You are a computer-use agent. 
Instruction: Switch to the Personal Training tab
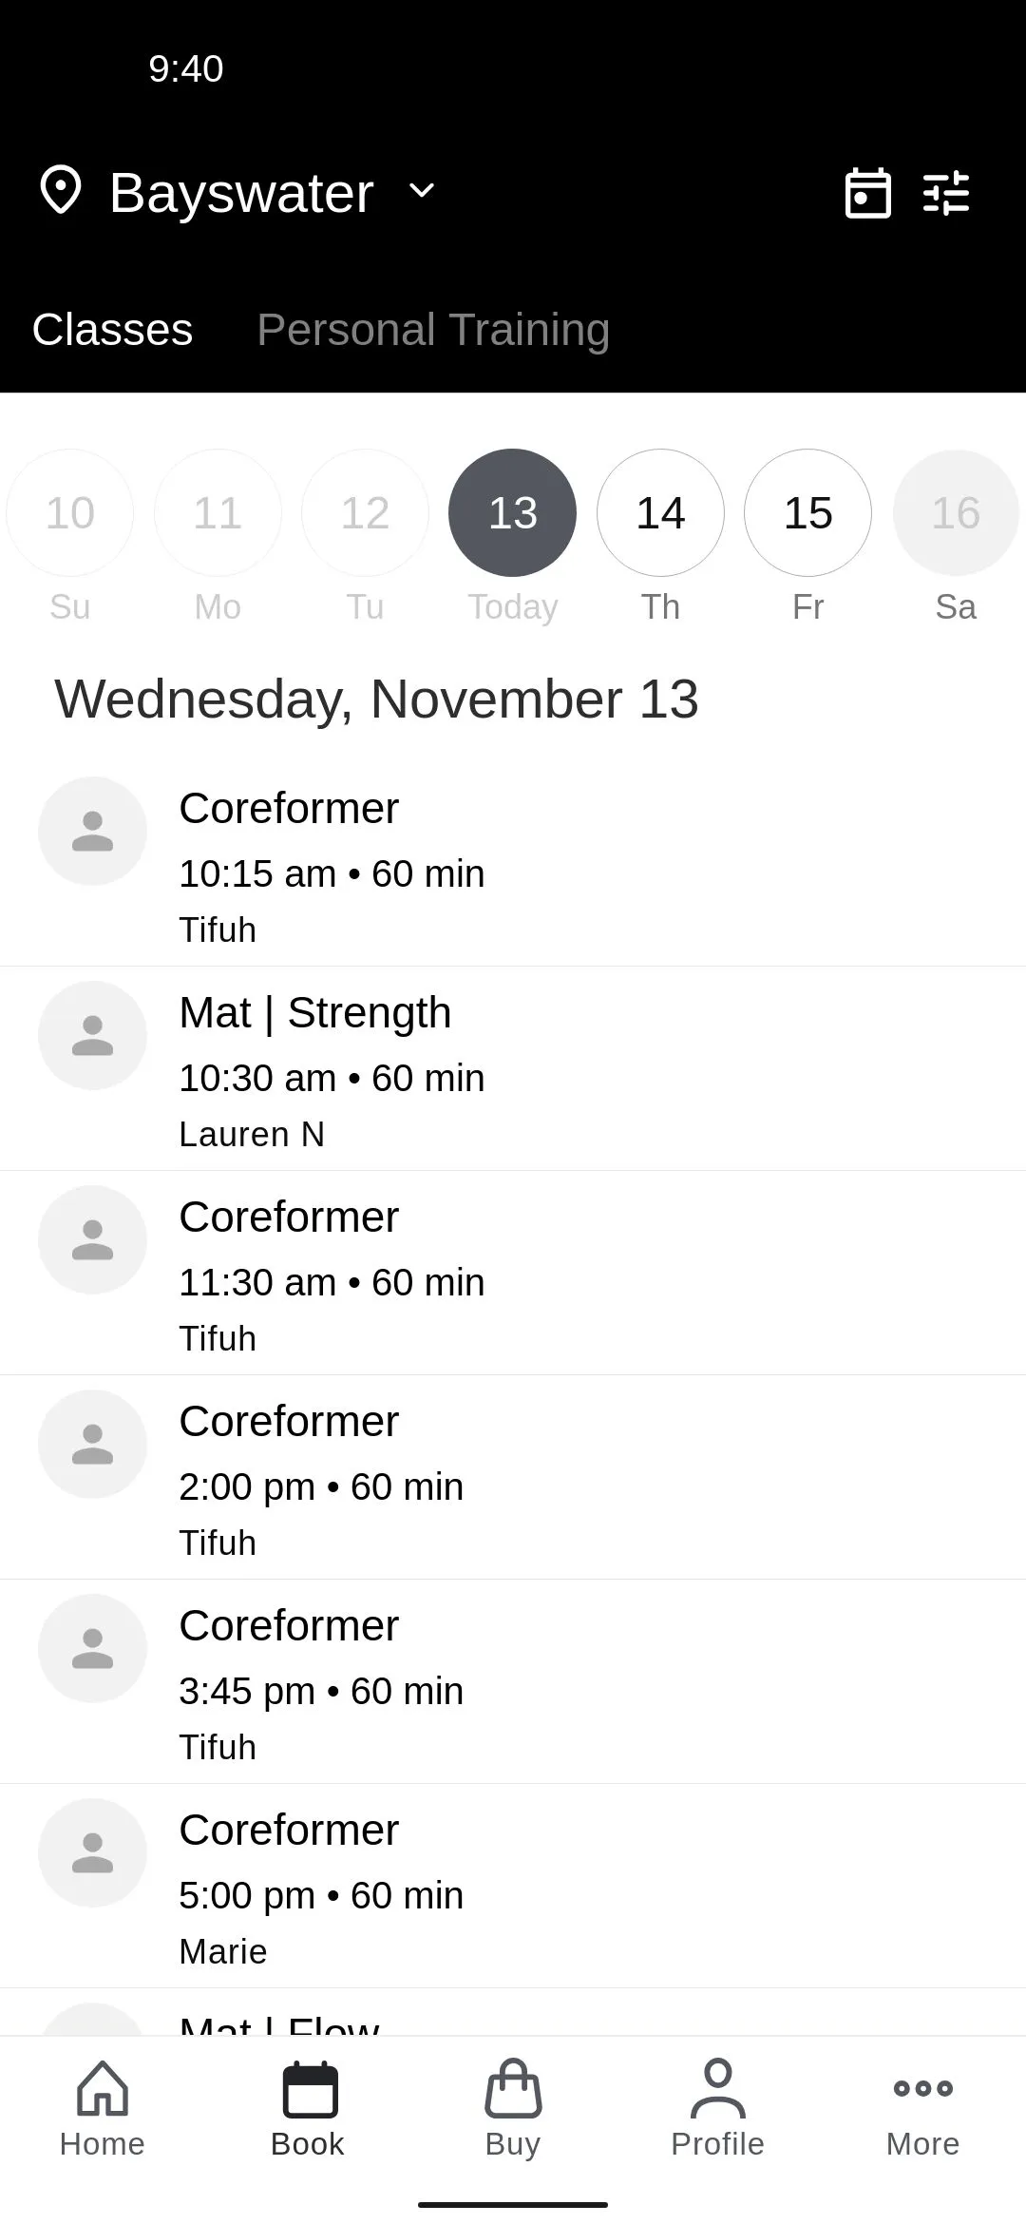click(x=433, y=330)
